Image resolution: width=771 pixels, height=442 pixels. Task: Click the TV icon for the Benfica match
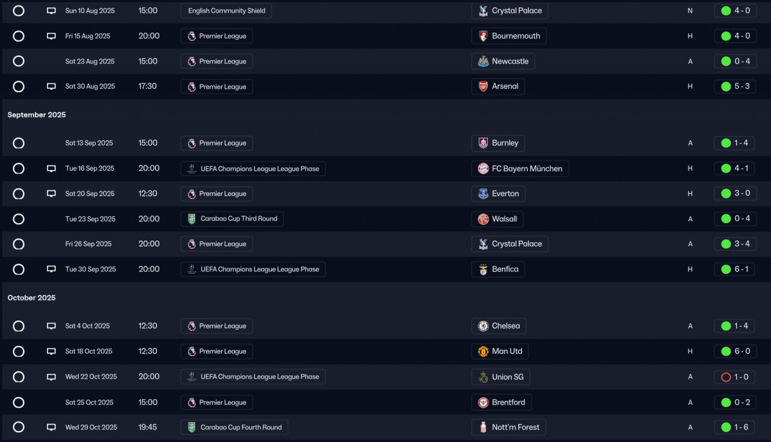51,270
